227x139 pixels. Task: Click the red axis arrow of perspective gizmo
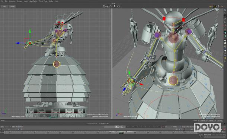pyautogui.click(x=141, y=84)
